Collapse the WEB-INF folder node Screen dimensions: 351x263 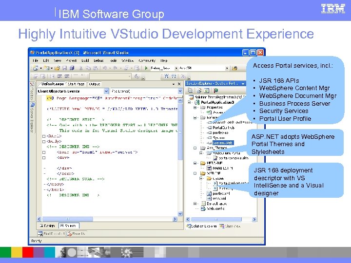[195, 173]
